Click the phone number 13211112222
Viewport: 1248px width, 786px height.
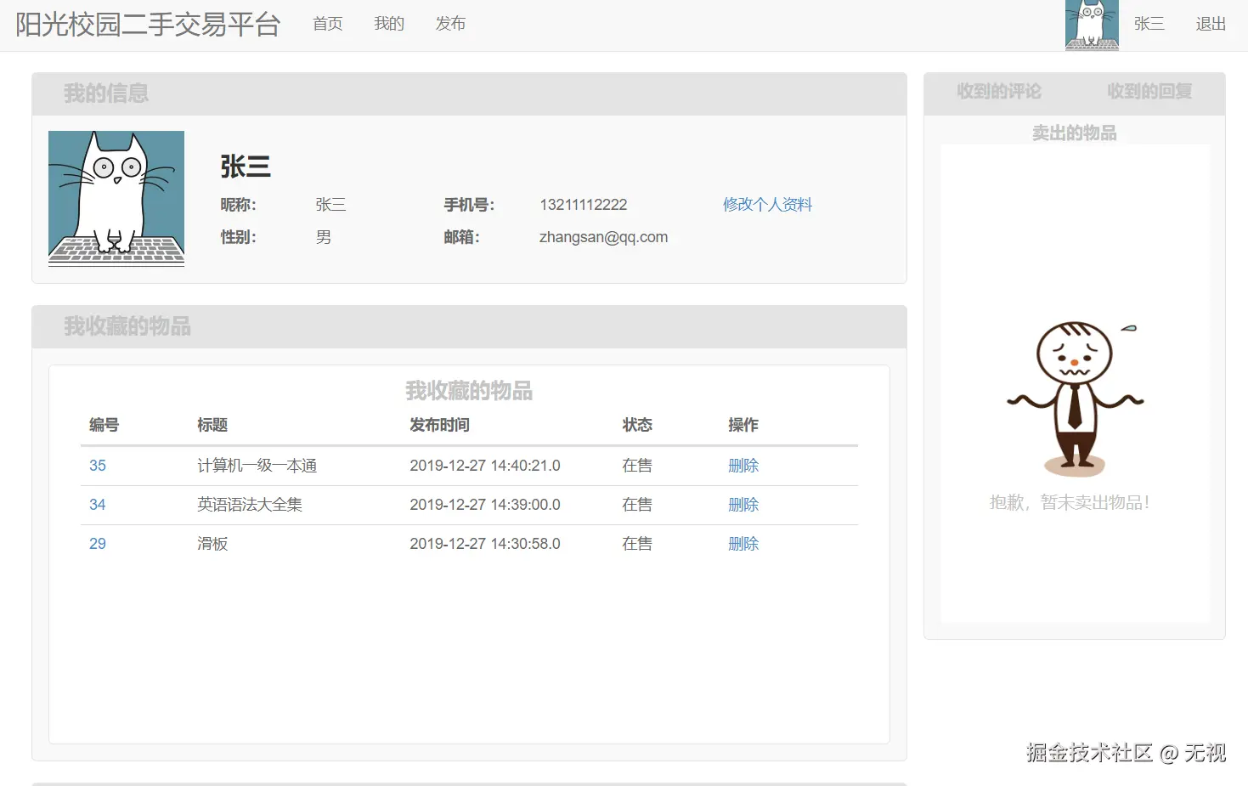pyautogui.click(x=584, y=205)
